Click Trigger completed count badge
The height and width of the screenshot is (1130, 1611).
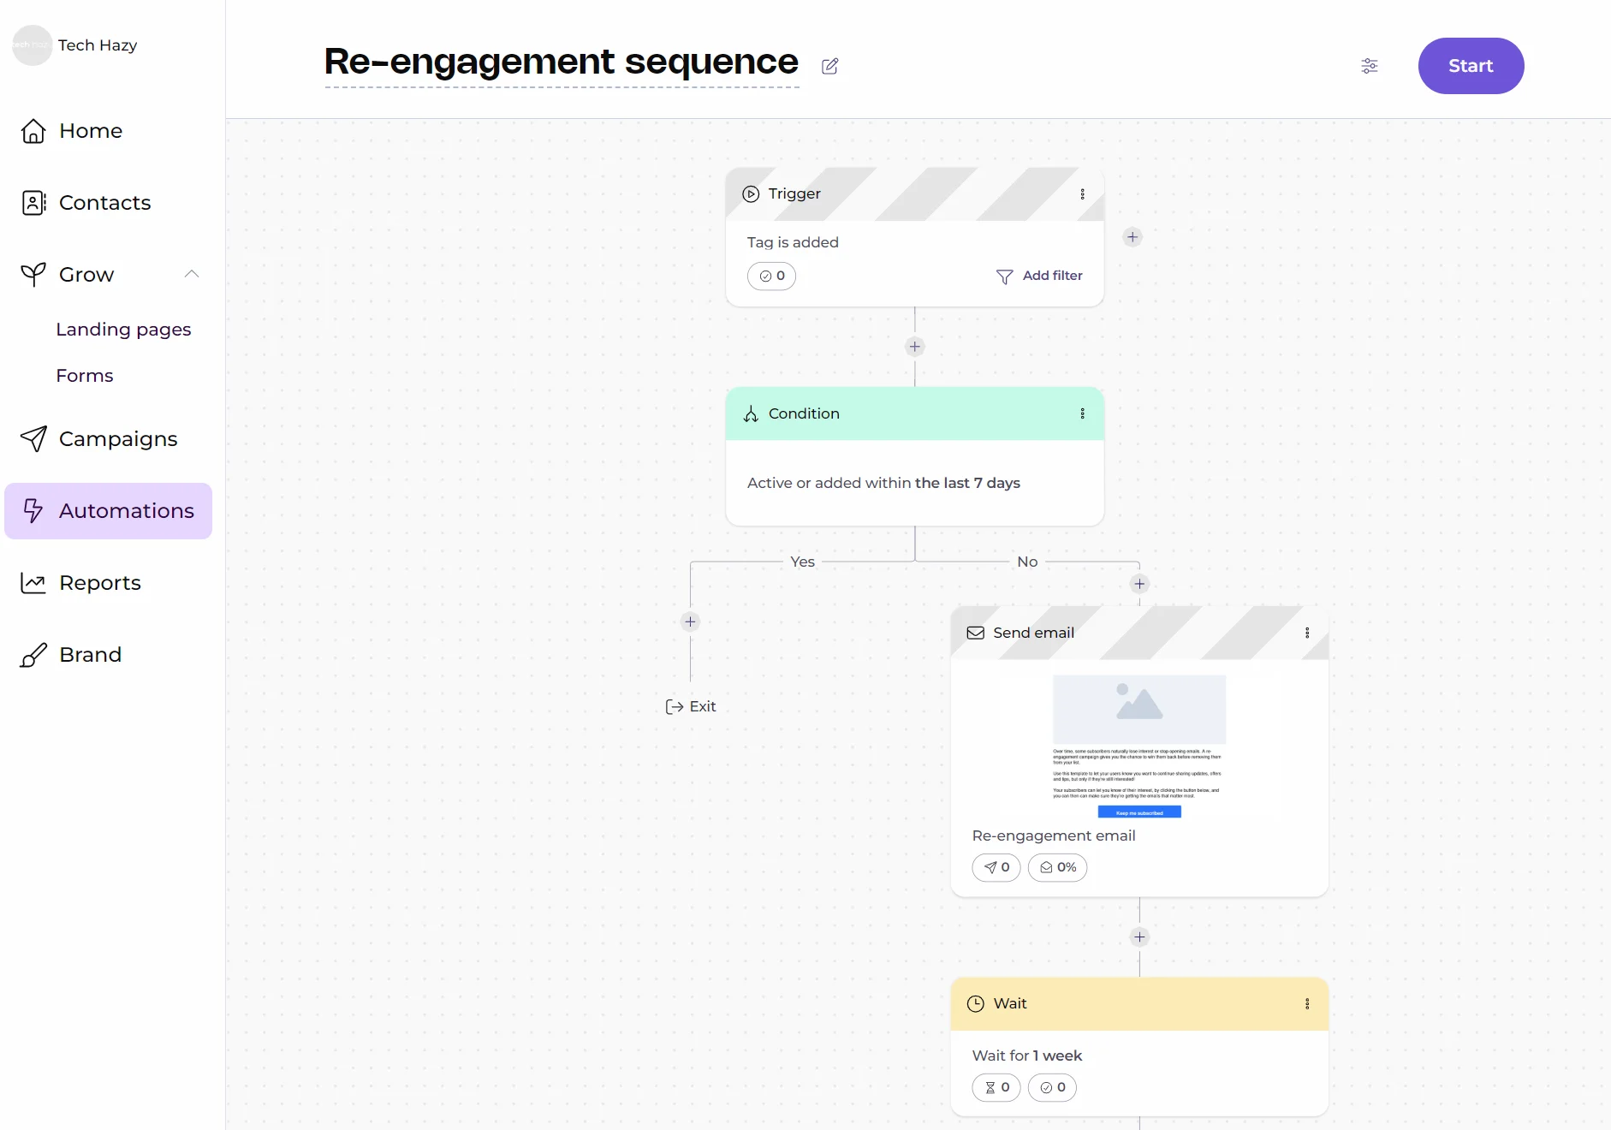771,276
